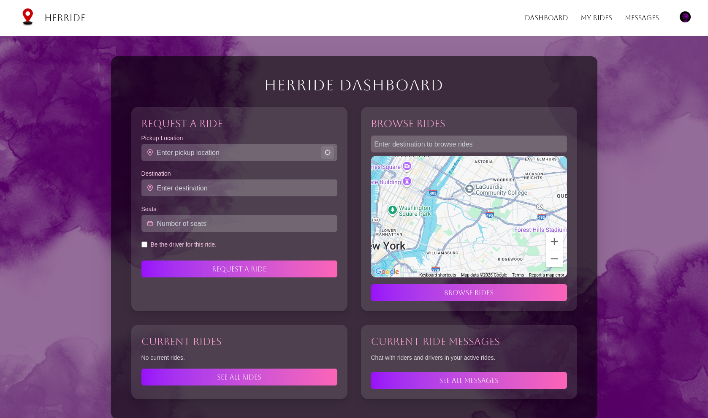This screenshot has height=418, width=708.
Task: Click the Empire State Building map marker
Action: point(407,182)
